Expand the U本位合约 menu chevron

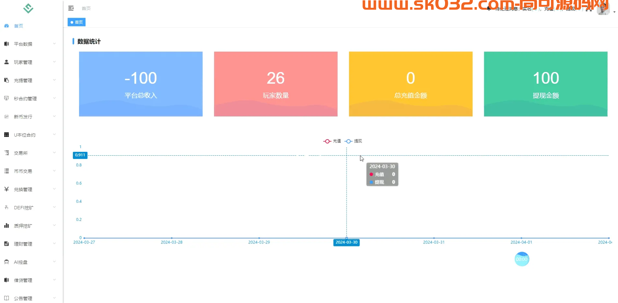54,135
